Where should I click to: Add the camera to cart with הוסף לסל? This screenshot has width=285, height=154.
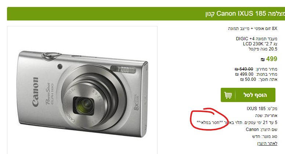coord(248,95)
